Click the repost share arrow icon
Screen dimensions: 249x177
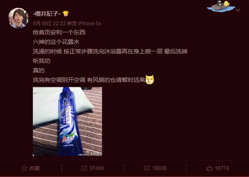pyautogui.click(x=84, y=168)
